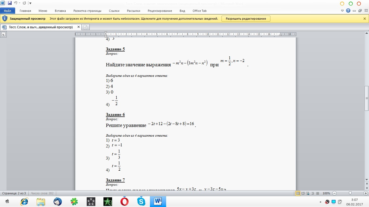Image resolution: width=369 pixels, height=207 pixels.
Task: Open the Customize Quick Access Toolbar dropdown
Action: pos(30,3)
